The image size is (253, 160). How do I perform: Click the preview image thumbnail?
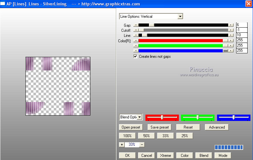coord(58,86)
